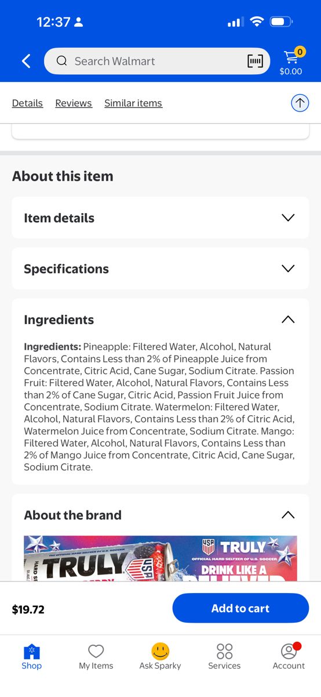Expand the Item details section
Image resolution: width=321 pixels, height=697 pixels.
tap(160, 218)
